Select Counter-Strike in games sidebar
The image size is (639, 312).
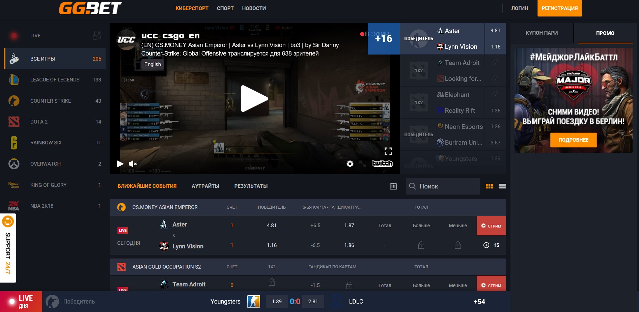tap(51, 101)
